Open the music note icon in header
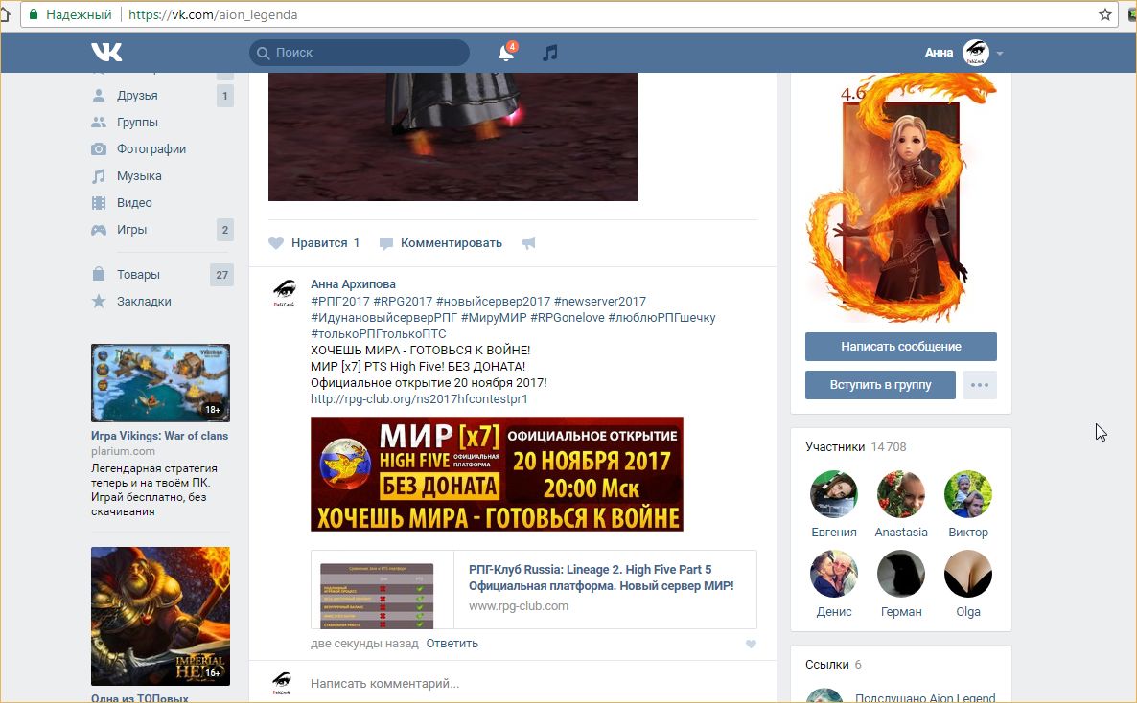Image resolution: width=1137 pixels, height=703 pixels. 550,52
